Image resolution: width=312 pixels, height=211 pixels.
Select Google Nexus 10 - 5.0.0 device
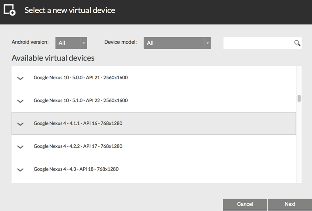click(154, 78)
